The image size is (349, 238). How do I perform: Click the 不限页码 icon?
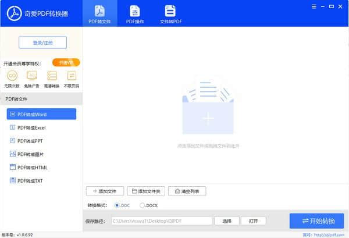coord(72,76)
